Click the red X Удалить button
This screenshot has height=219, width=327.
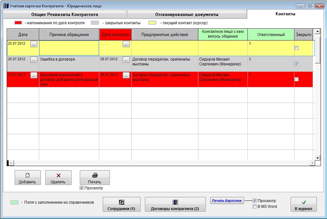click(x=58, y=178)
